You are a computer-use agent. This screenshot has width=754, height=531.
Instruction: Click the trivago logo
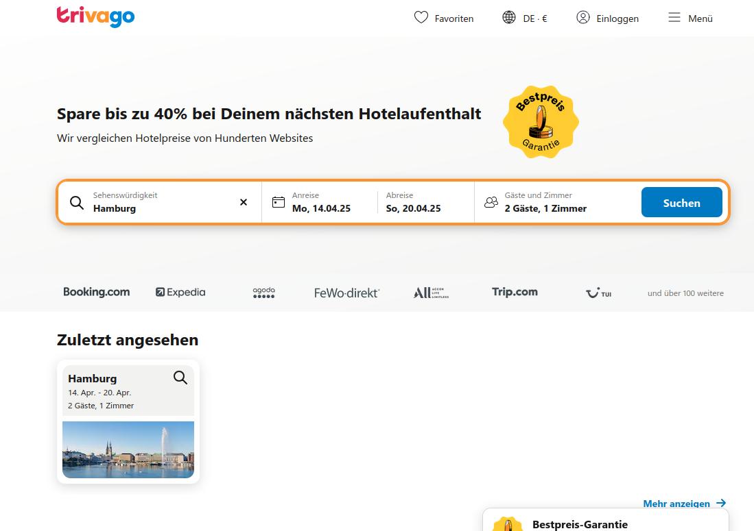pos(95,17)
